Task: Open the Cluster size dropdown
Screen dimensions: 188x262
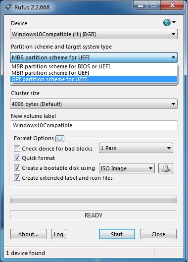Action: point(94,104)
